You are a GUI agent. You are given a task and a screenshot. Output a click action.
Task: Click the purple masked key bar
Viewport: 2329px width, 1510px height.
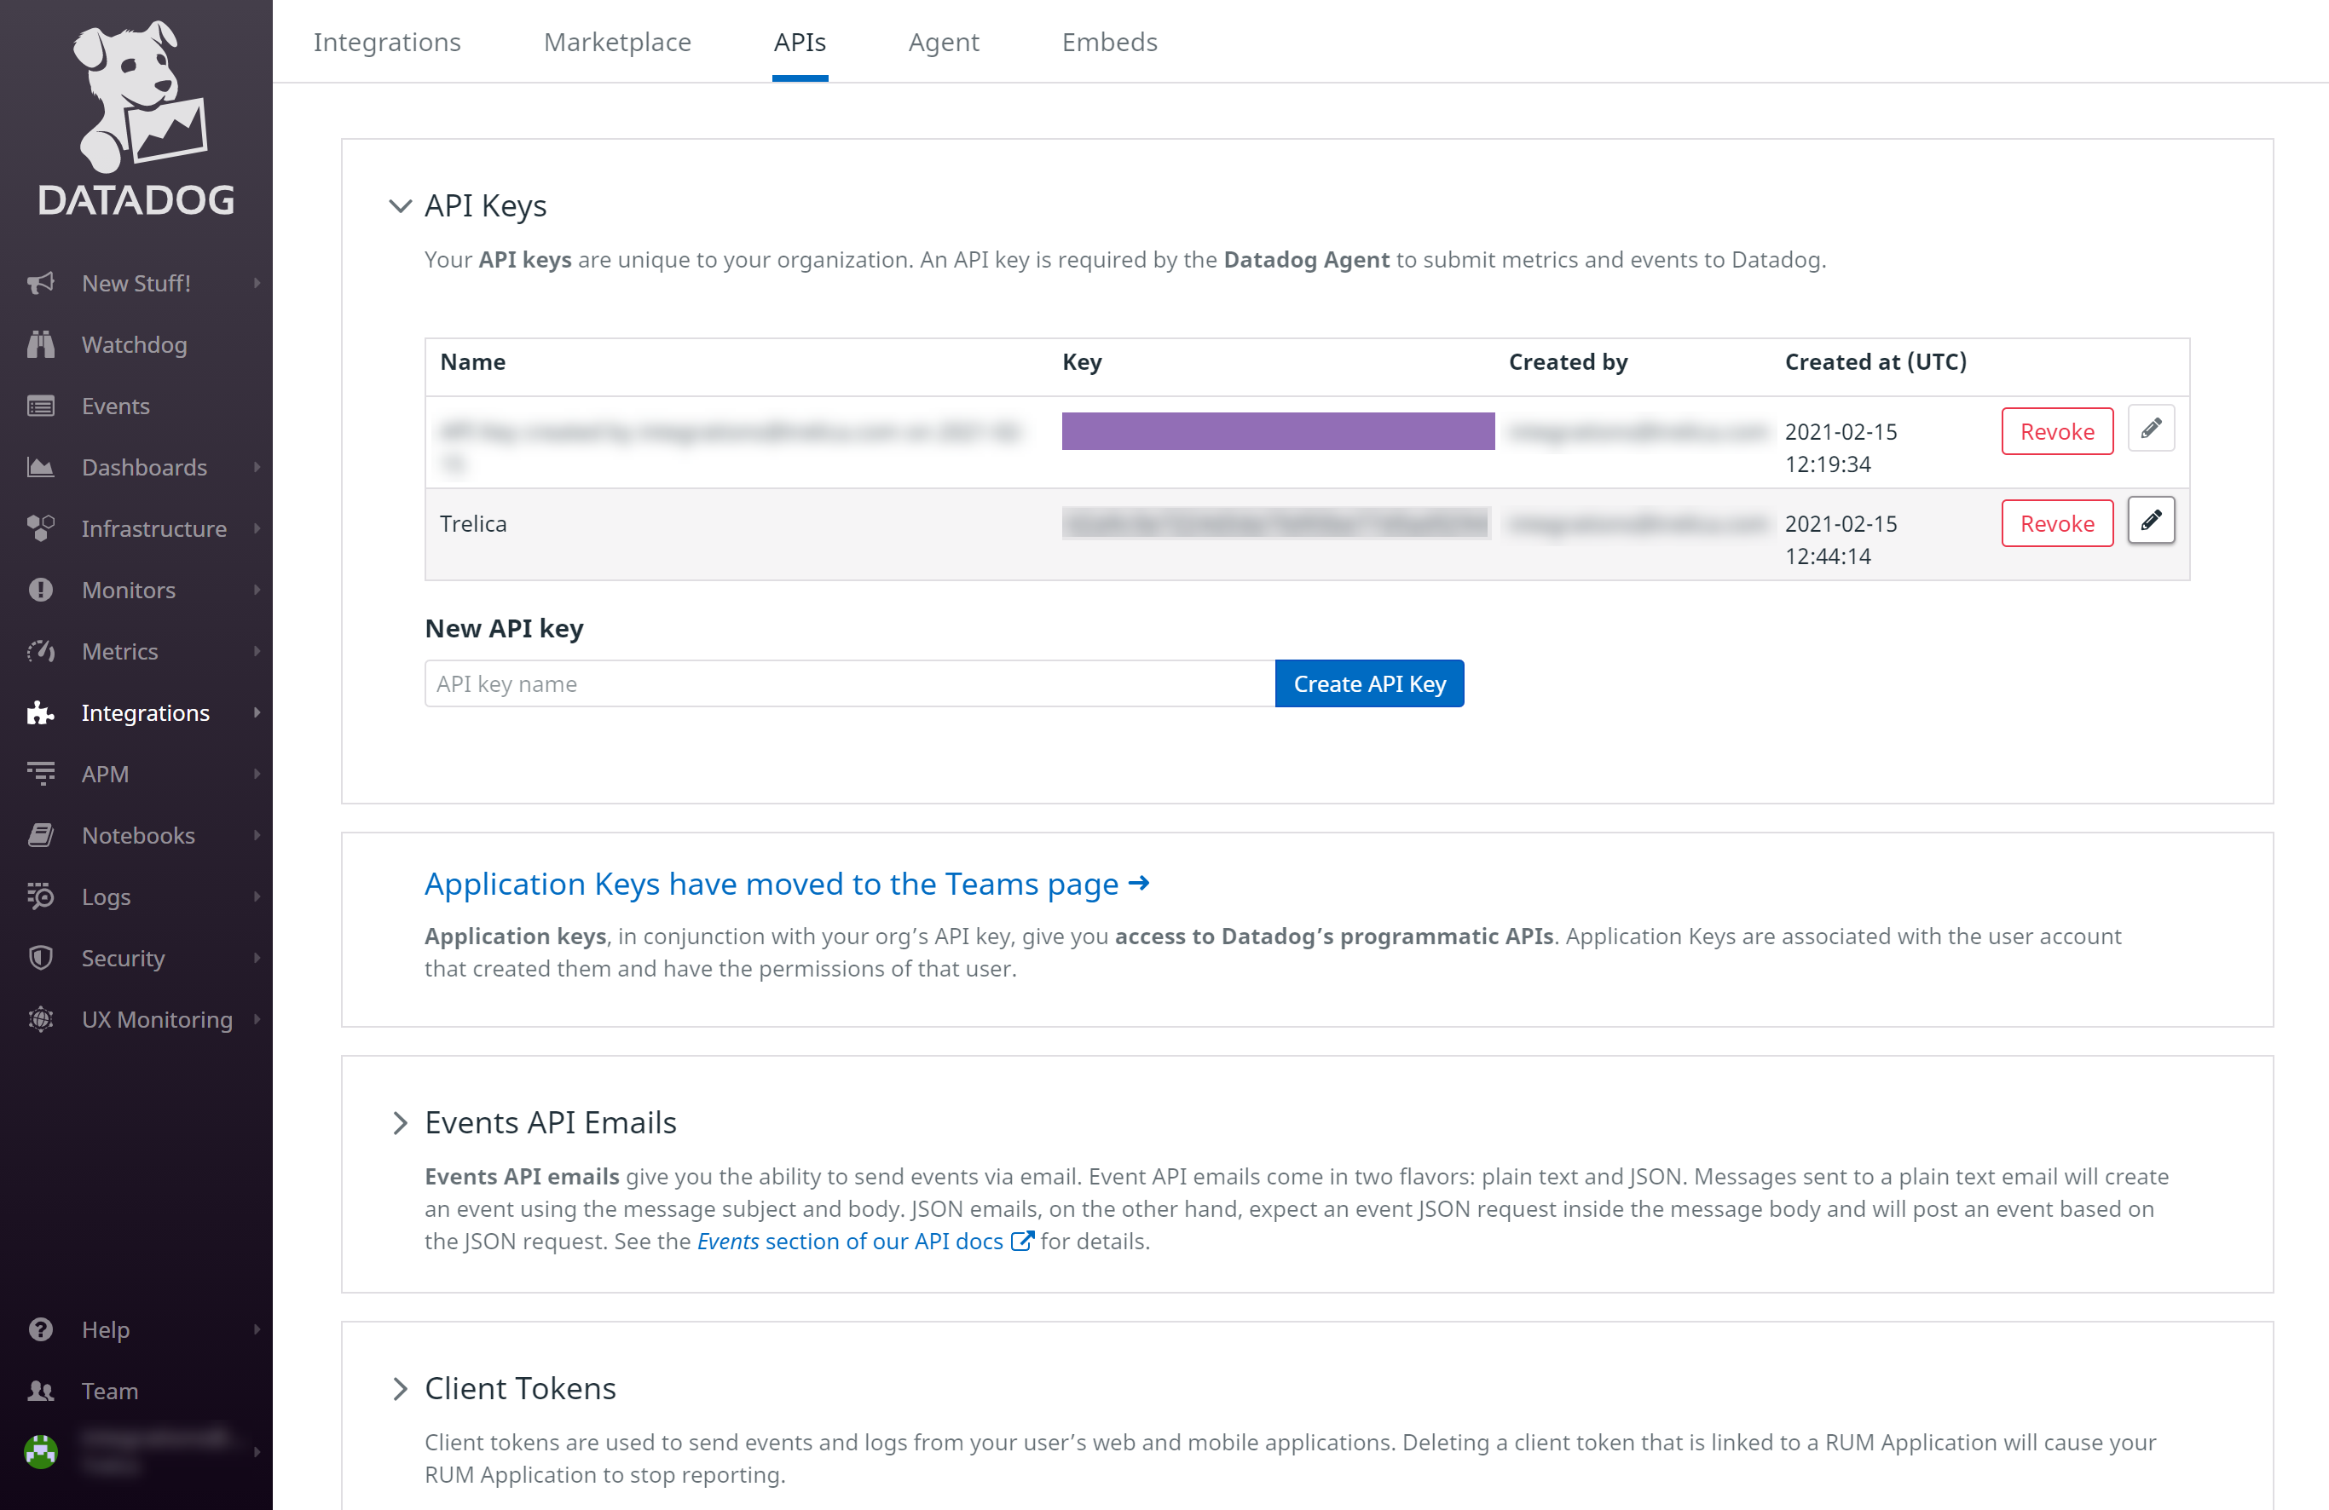[1278, 431]
